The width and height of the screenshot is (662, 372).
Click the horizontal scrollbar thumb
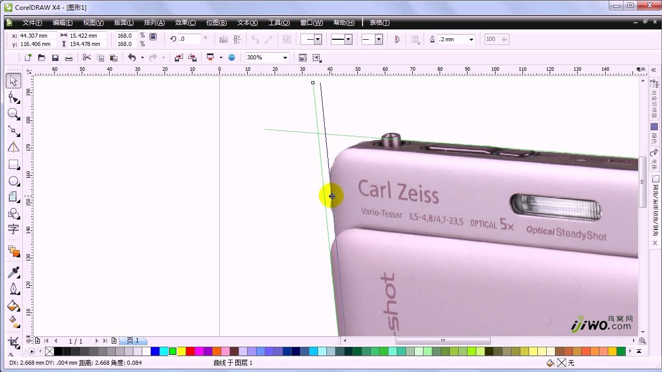click(443, 341)
